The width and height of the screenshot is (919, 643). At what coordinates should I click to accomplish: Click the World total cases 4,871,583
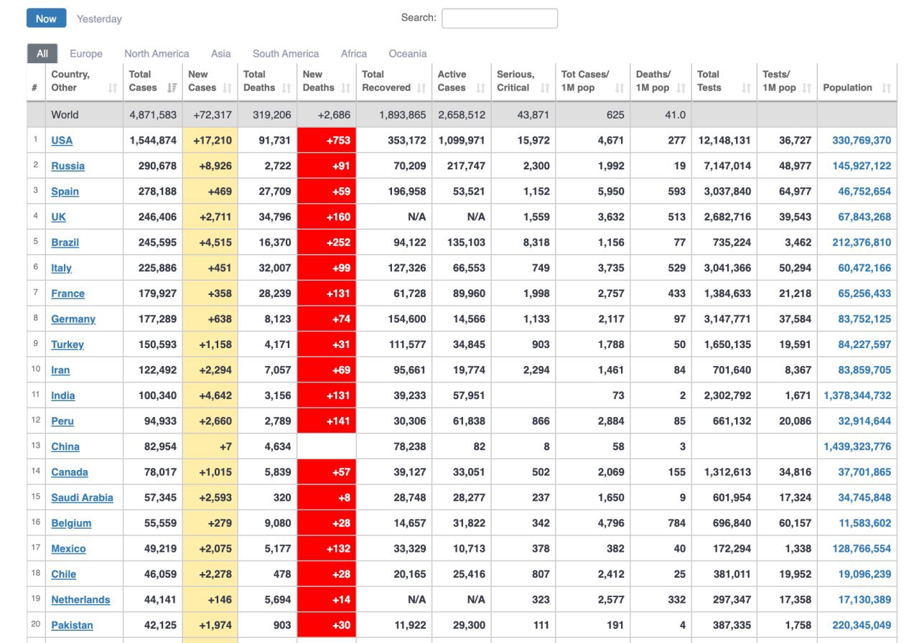pyautogui.click(x=153, y=115)
